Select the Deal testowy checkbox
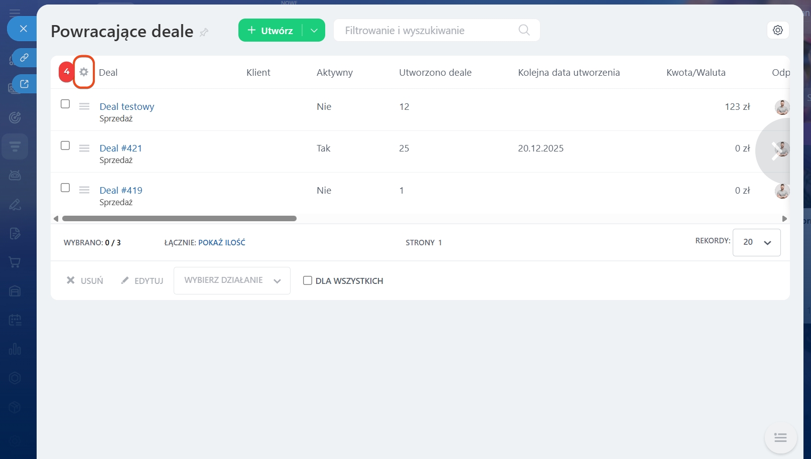Image resolution: width=811 pixels, height=459 pixels. (65, 104)
